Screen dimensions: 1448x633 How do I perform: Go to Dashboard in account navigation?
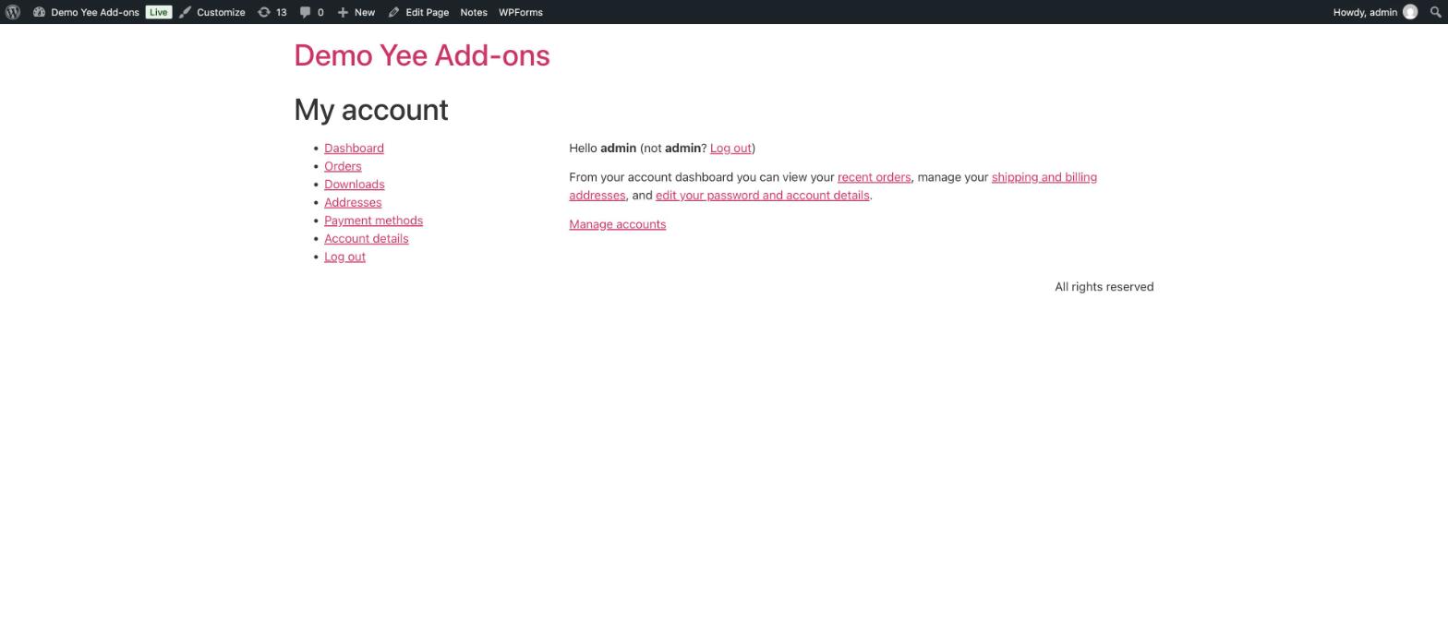coord(354,148)
